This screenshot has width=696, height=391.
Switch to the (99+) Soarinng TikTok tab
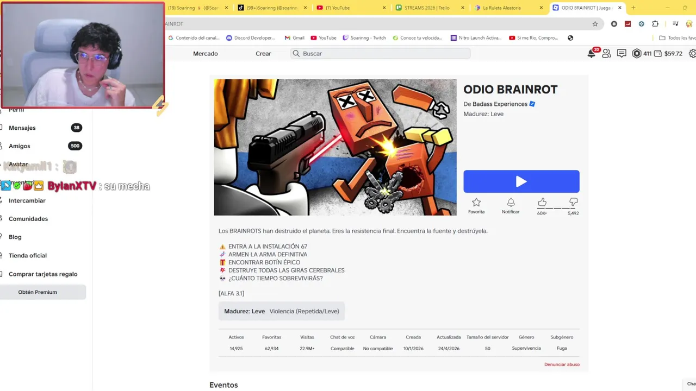tap(272, 8)
